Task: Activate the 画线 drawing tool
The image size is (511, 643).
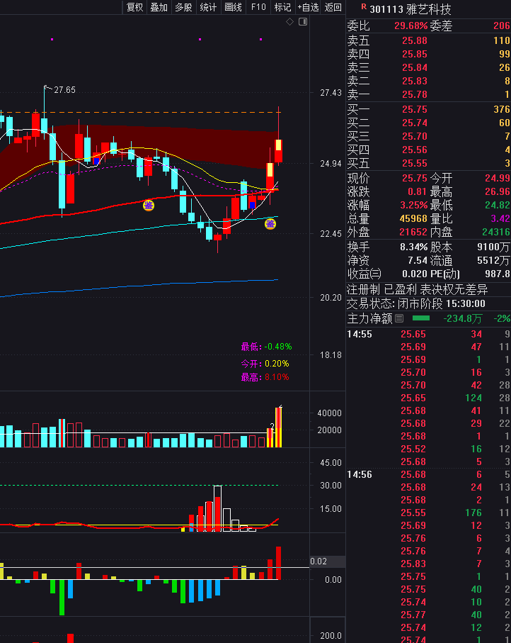Action: pos(233,7)
